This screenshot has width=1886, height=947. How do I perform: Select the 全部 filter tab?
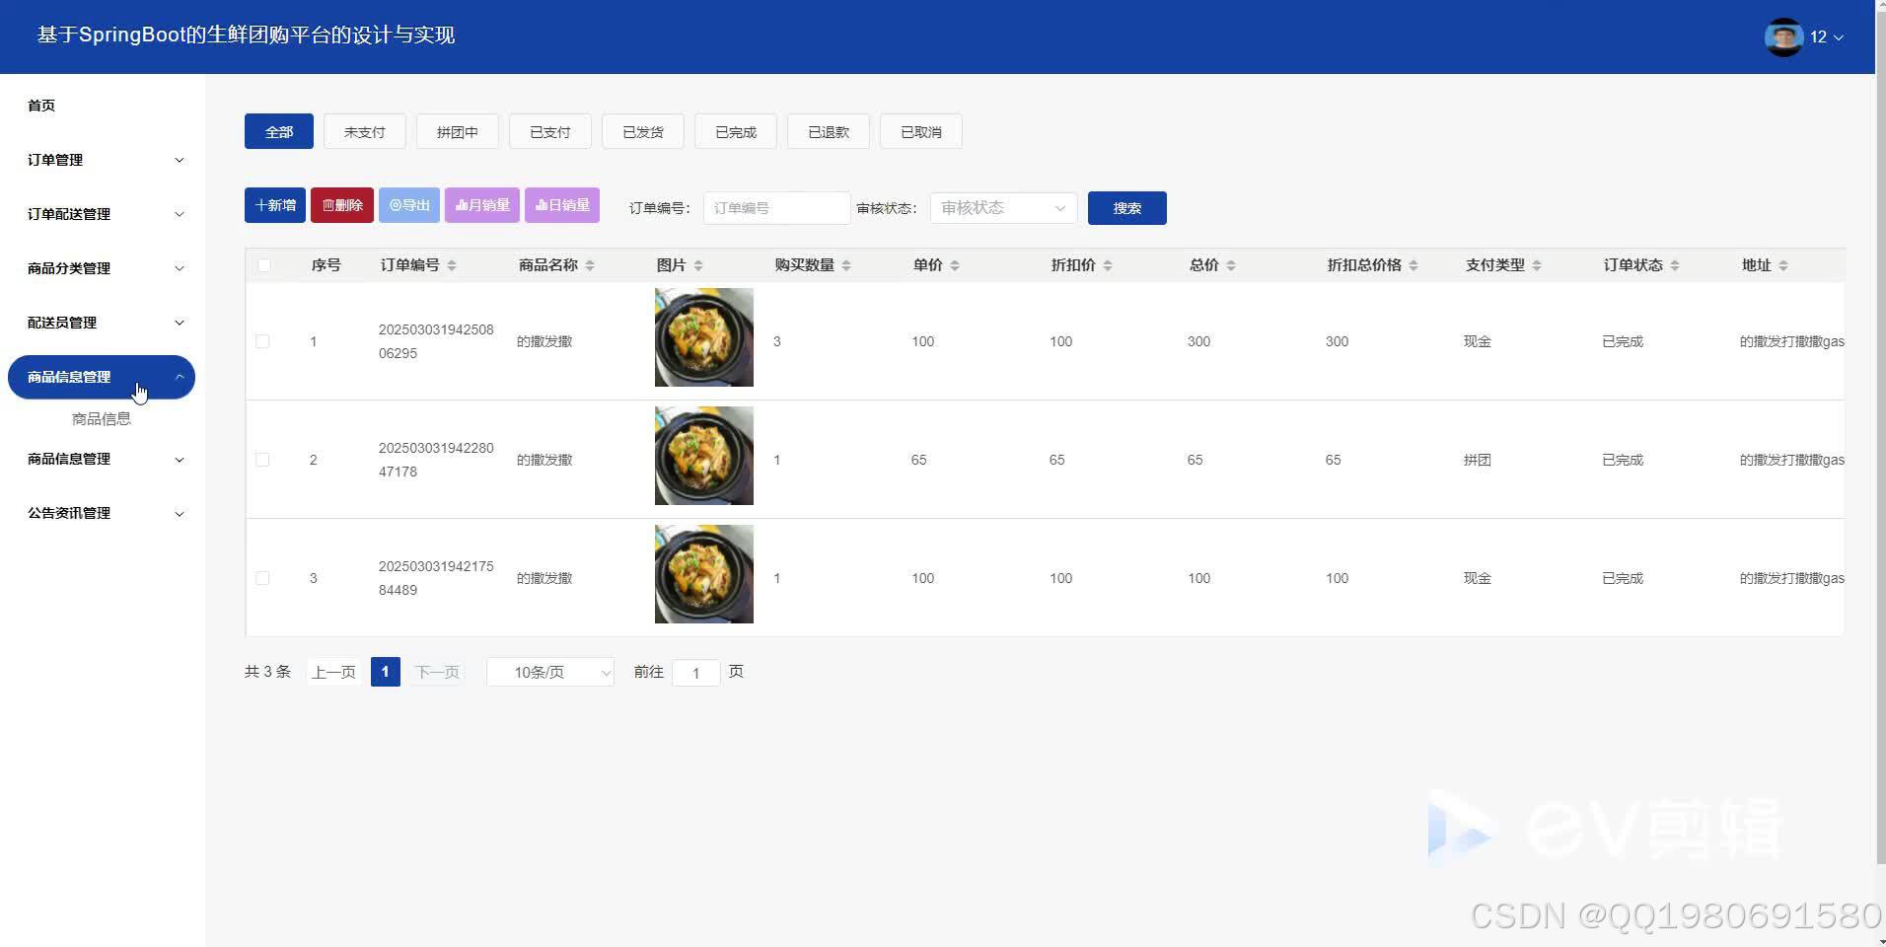click(x=279, y=131)
